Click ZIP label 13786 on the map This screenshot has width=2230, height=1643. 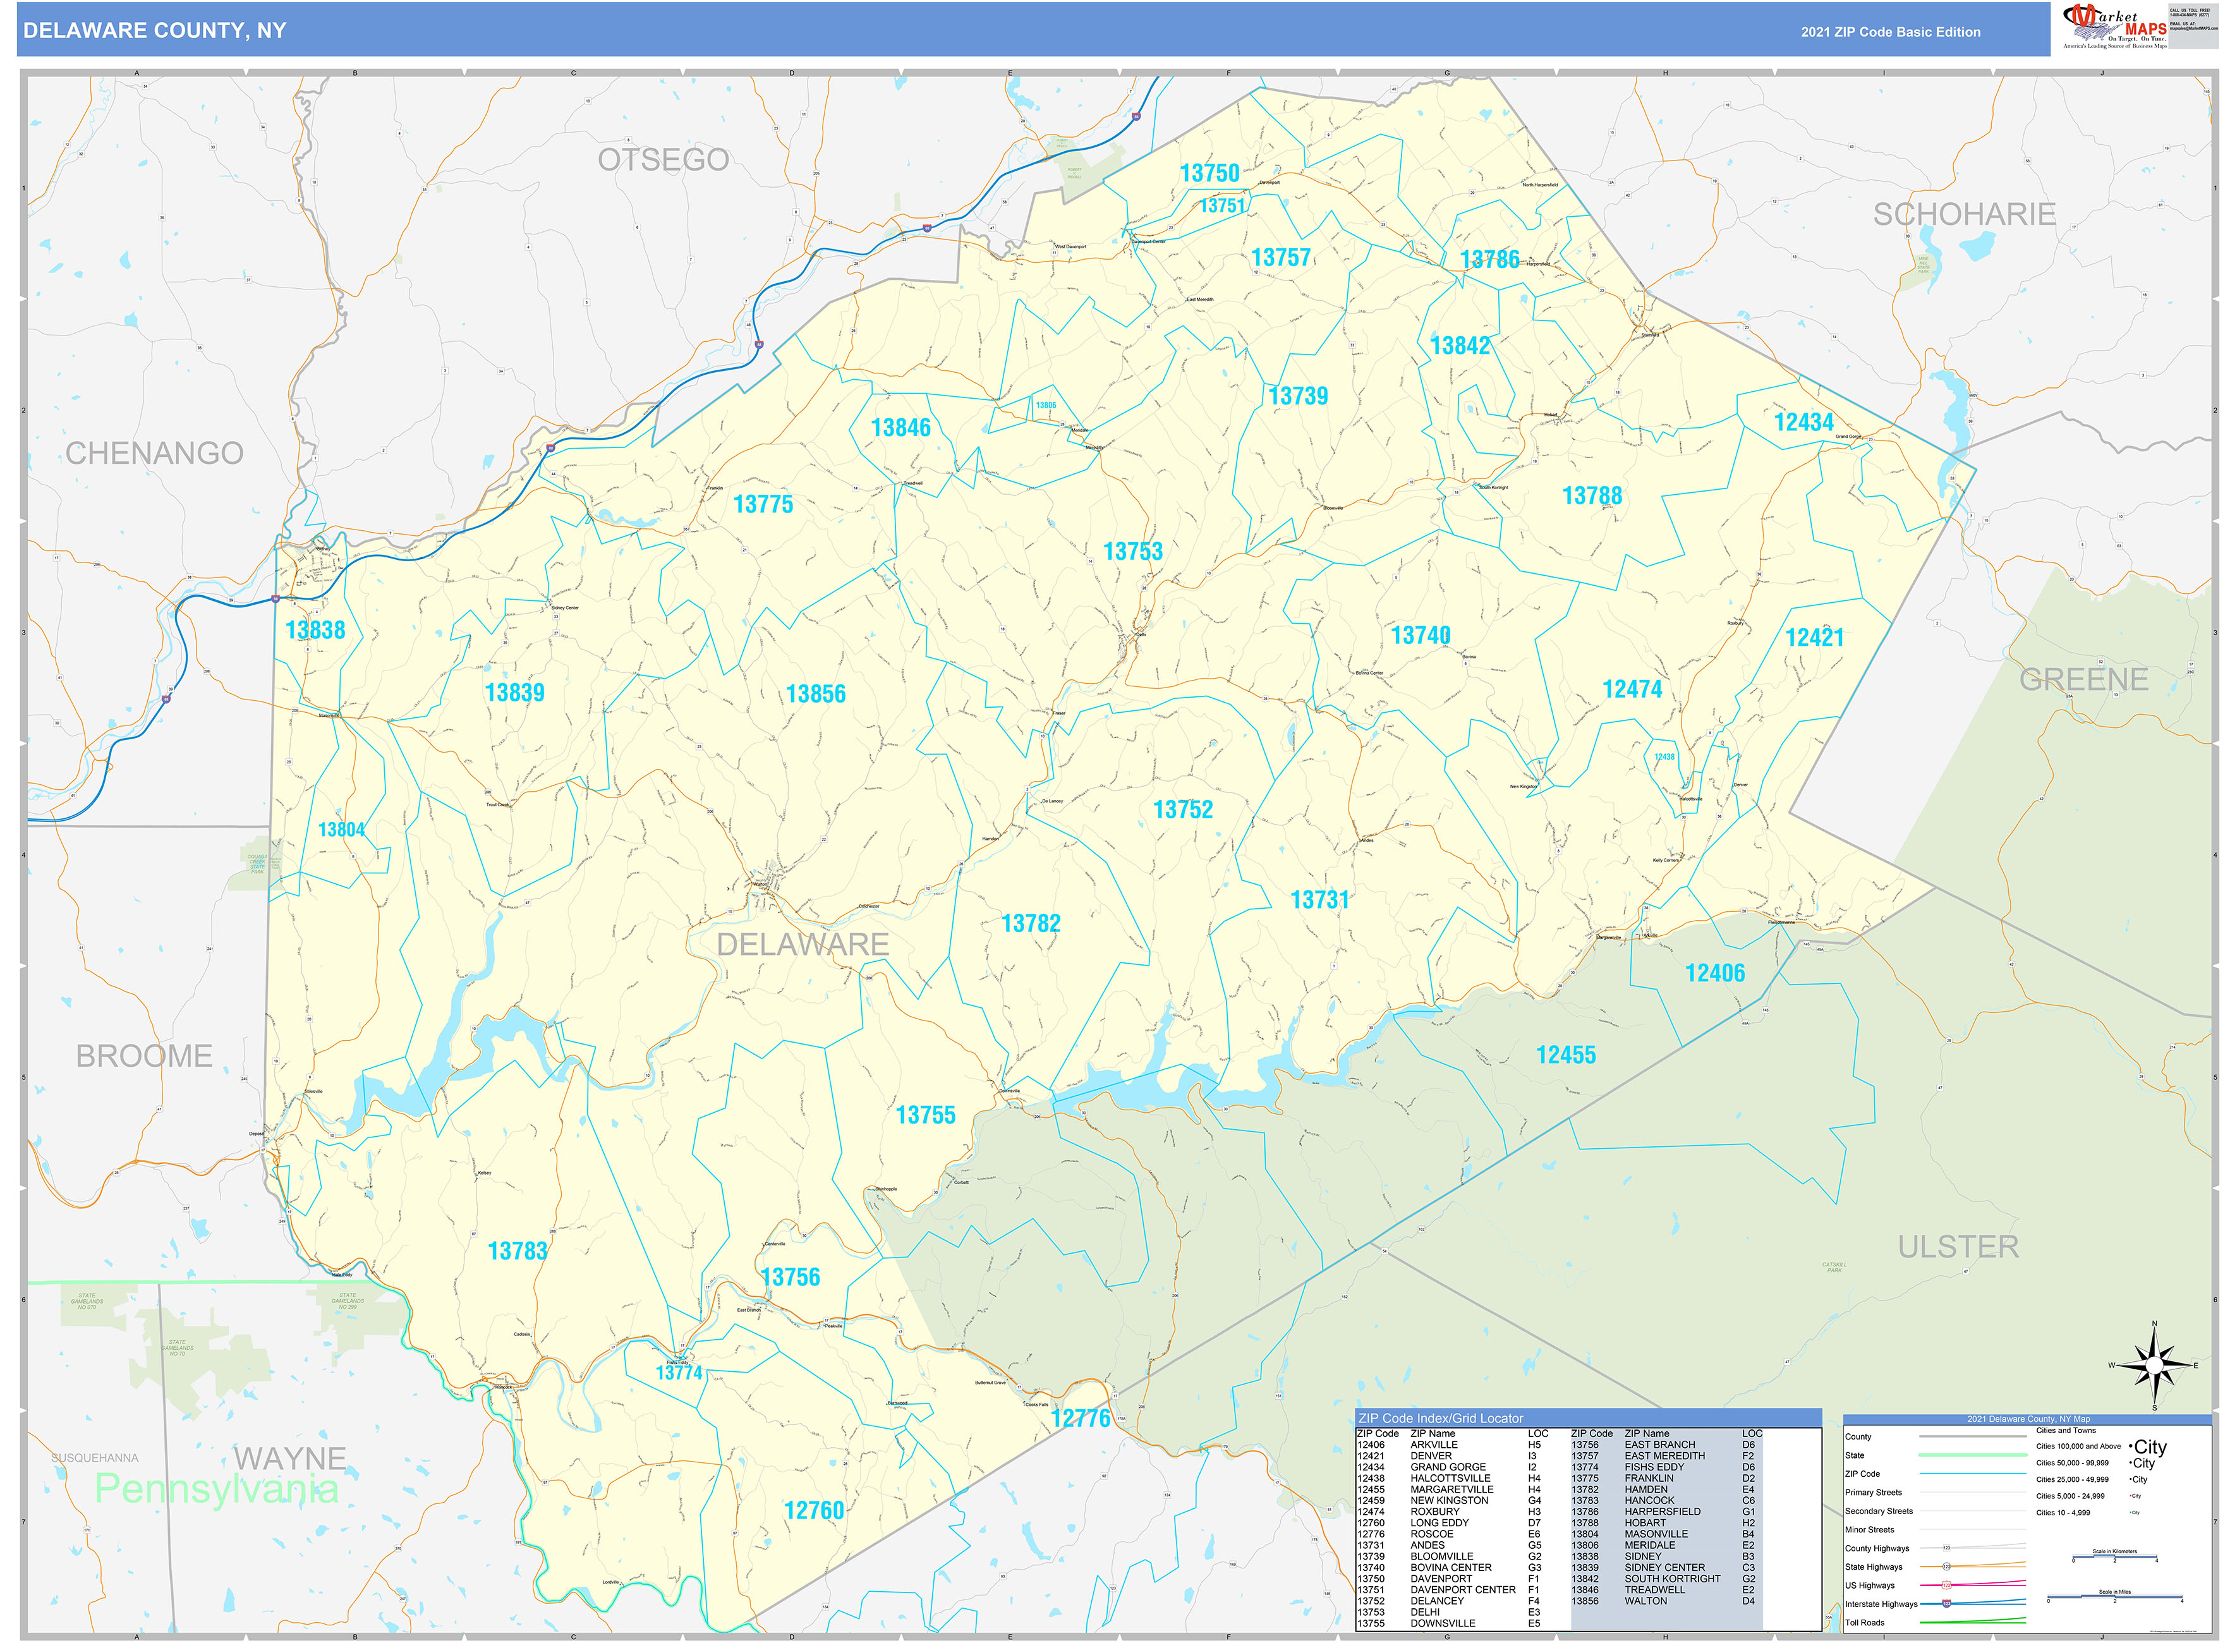pyautogui.click(x=1489, y=260)
